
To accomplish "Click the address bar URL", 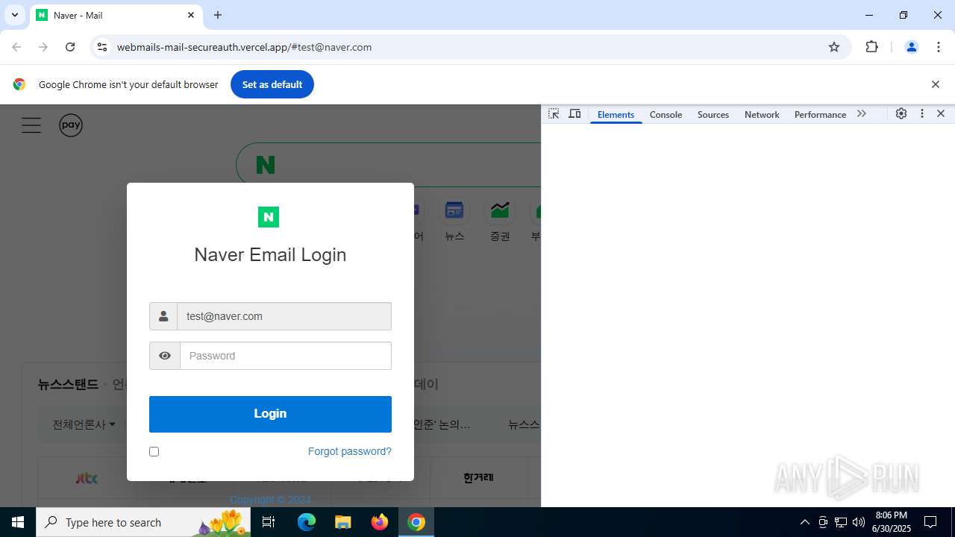I will (244, 47).
